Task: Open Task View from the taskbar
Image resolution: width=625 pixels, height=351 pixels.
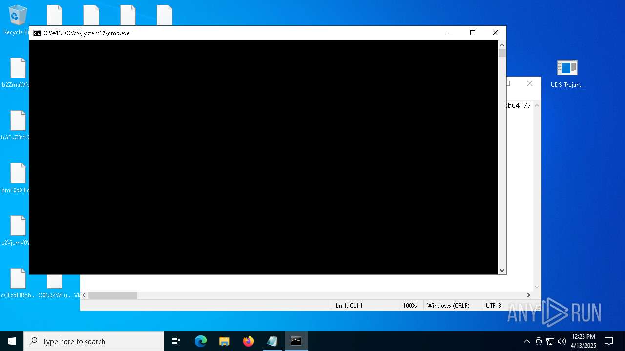Action: [176, 341]
